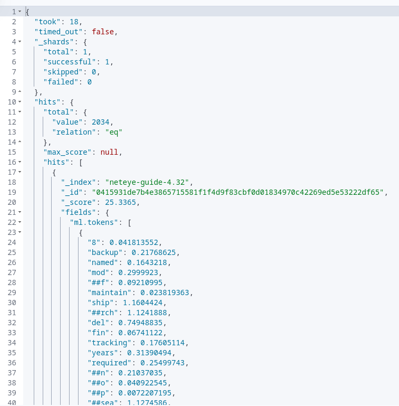Click the "neteye-guide-4.32" index value
Viewport: 399px width, 406px height.
pos(147,182)
